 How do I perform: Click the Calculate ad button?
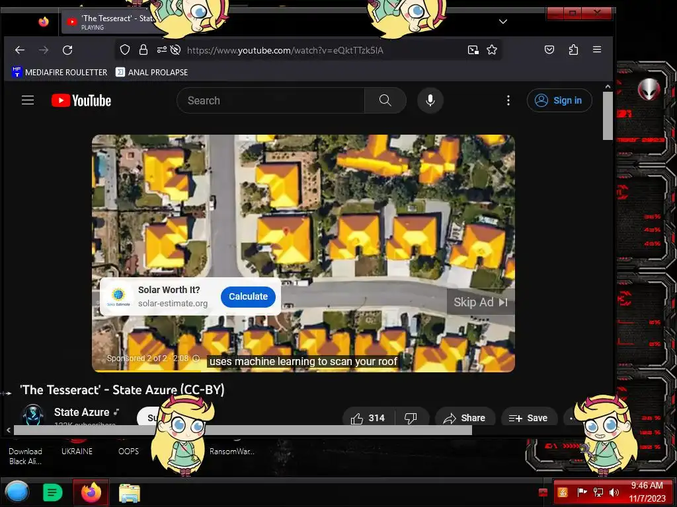pyautogui.click(x=249, y=296)
